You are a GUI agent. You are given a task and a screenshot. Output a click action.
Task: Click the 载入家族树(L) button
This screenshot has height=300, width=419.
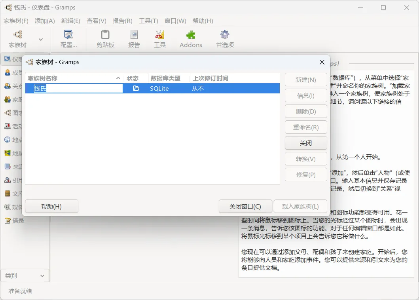click(x=300, y=206)
